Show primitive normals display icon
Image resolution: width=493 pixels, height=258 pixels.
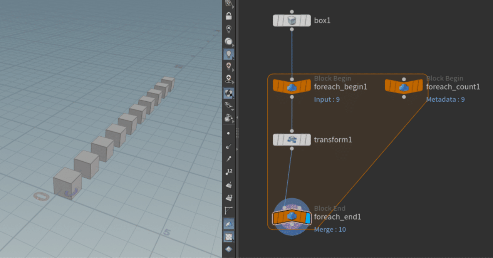[229, 185]
